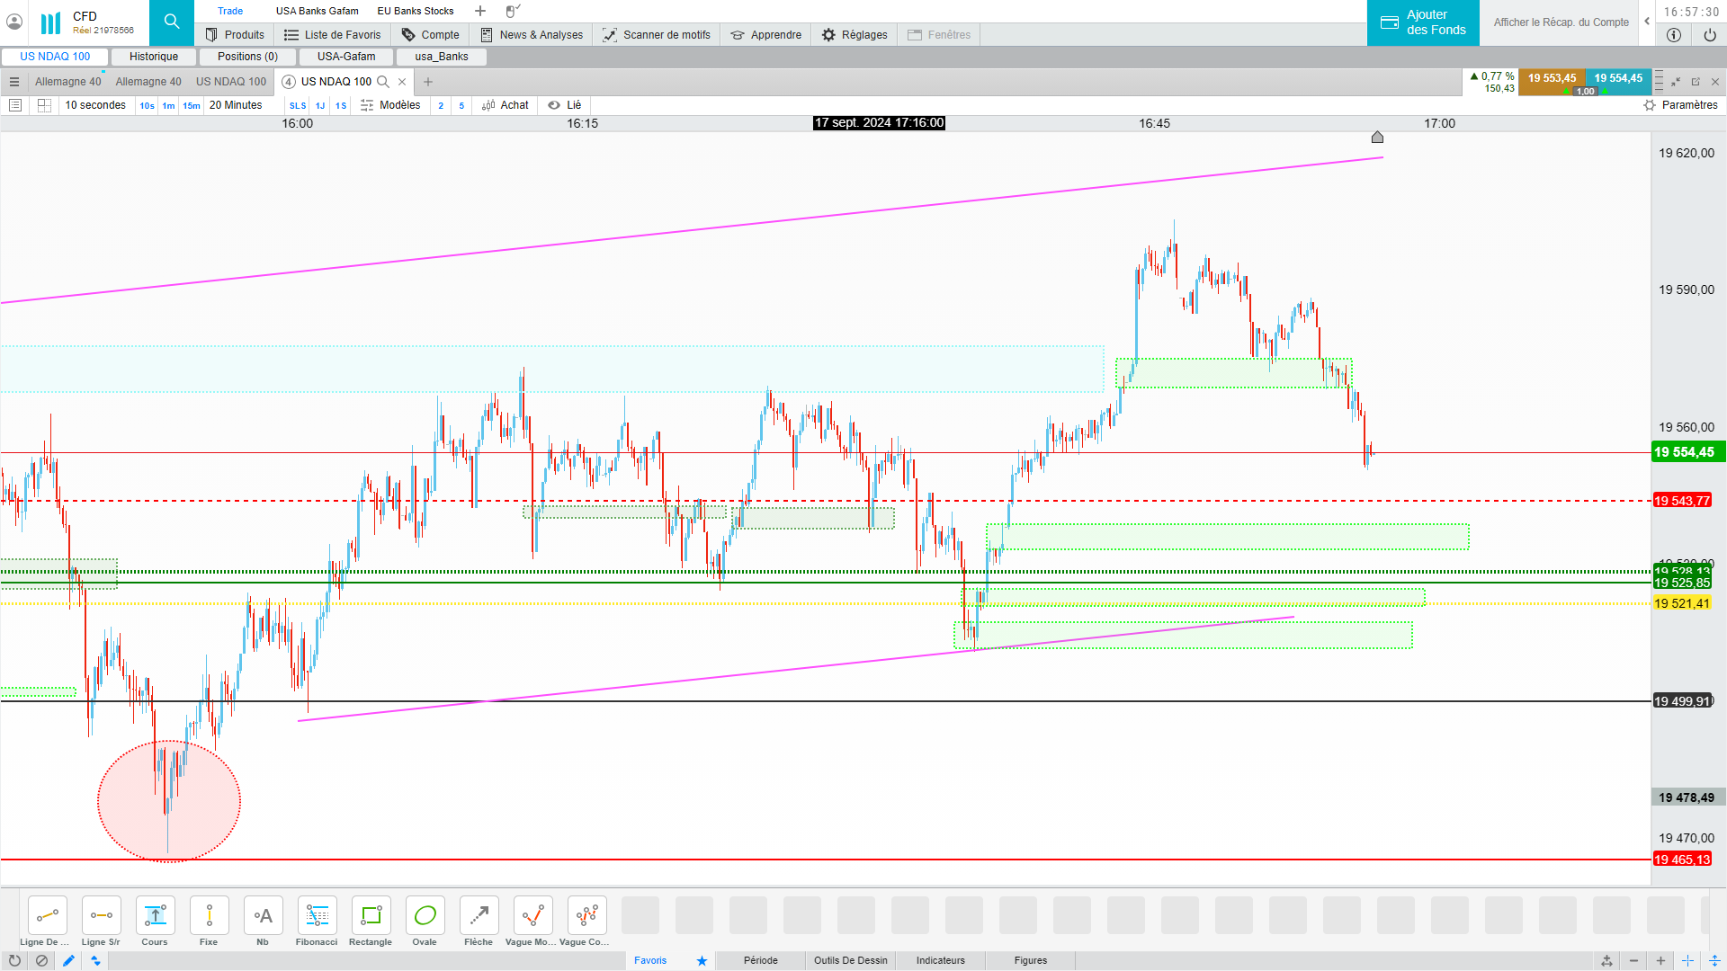
Task: Select the Fibonacci drawing tool
Action: tap(317, 916)
